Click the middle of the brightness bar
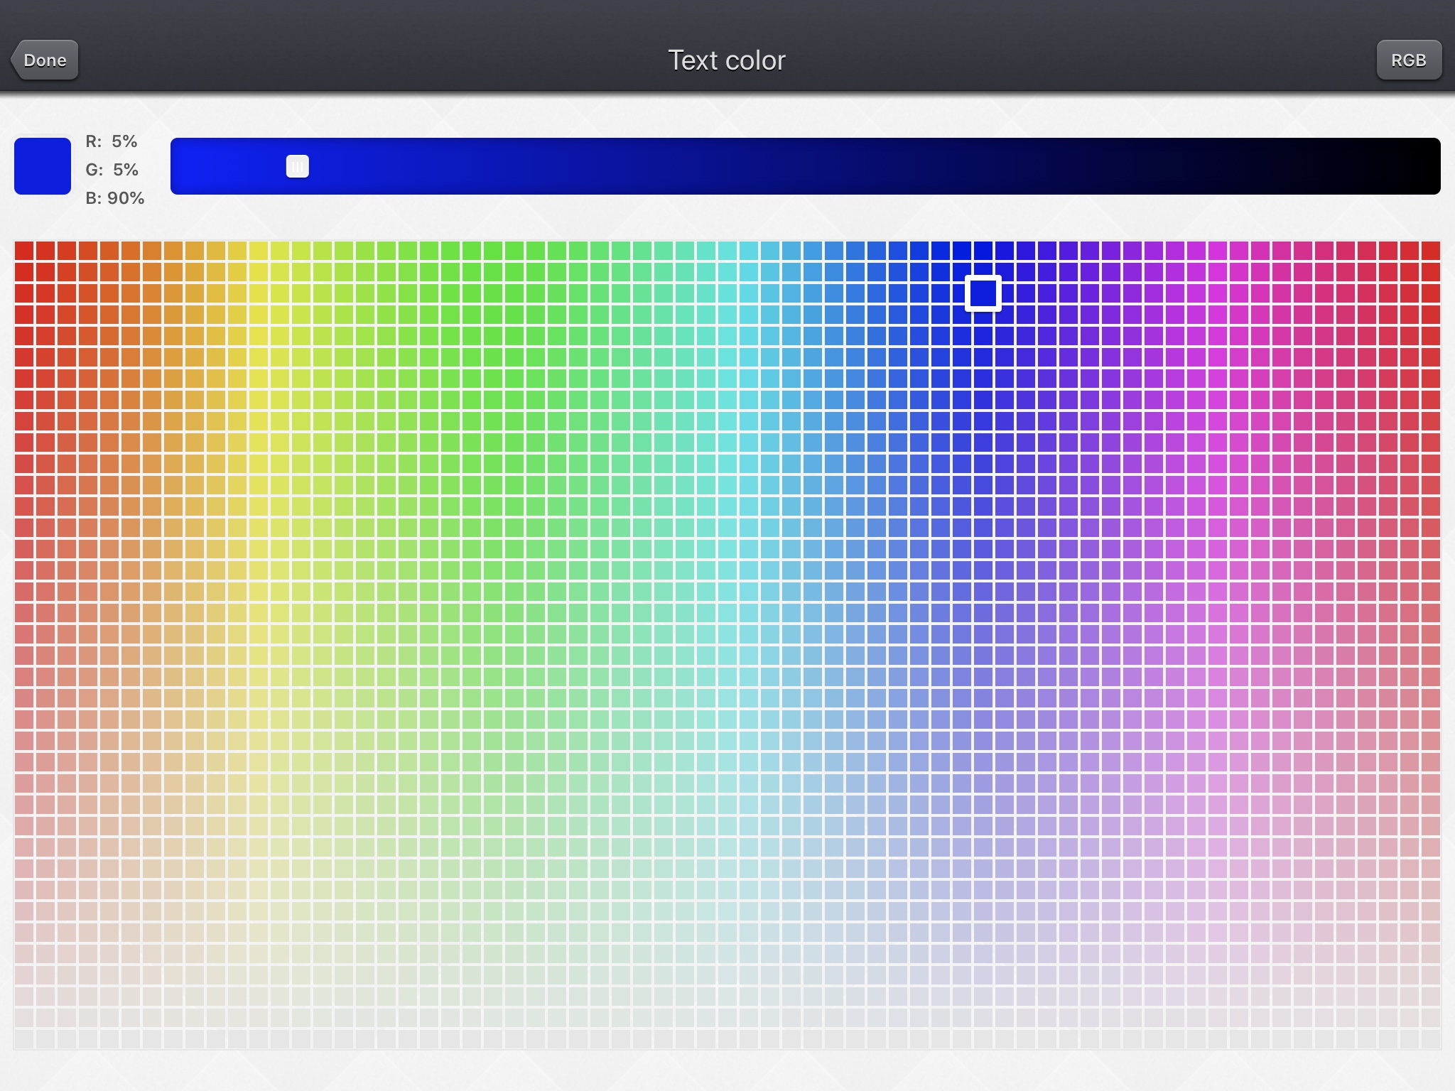 (805, 166)
